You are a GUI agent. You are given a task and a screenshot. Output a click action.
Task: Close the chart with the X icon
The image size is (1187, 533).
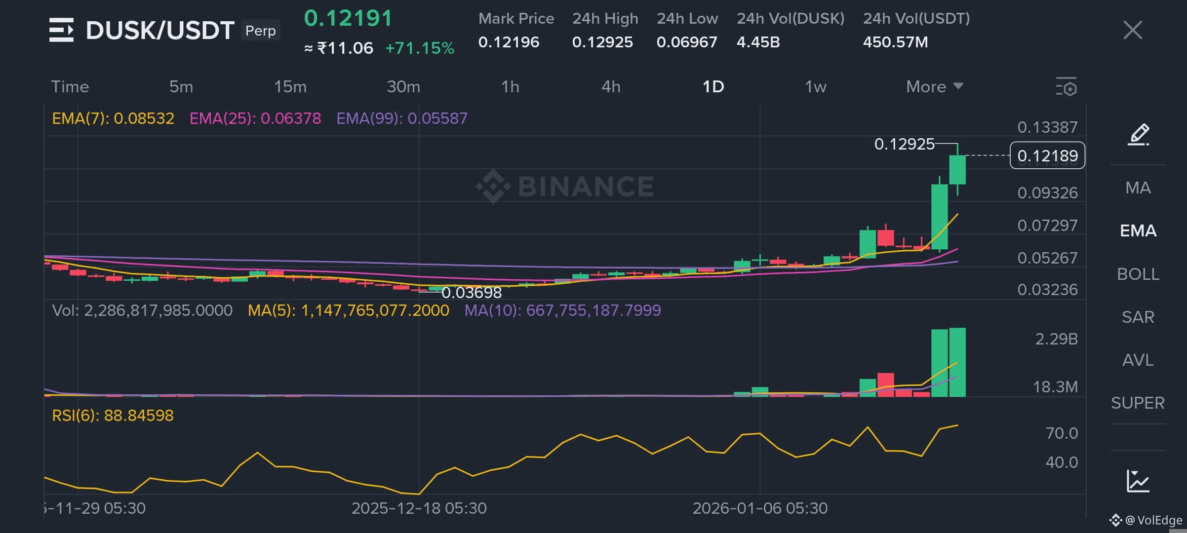pos(1133,30)
